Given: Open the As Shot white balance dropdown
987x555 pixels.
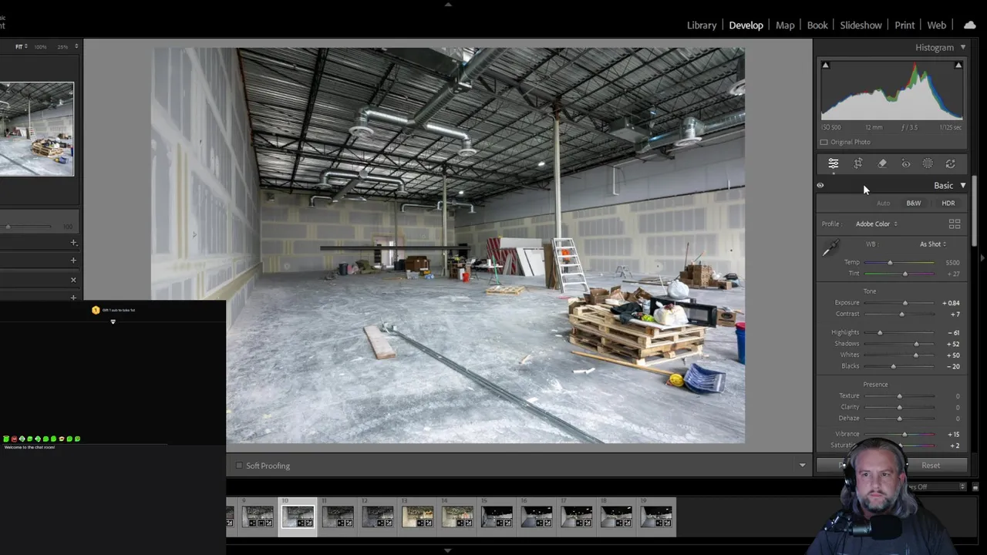Looking at the screenshot, I should [x=933, y=244].
